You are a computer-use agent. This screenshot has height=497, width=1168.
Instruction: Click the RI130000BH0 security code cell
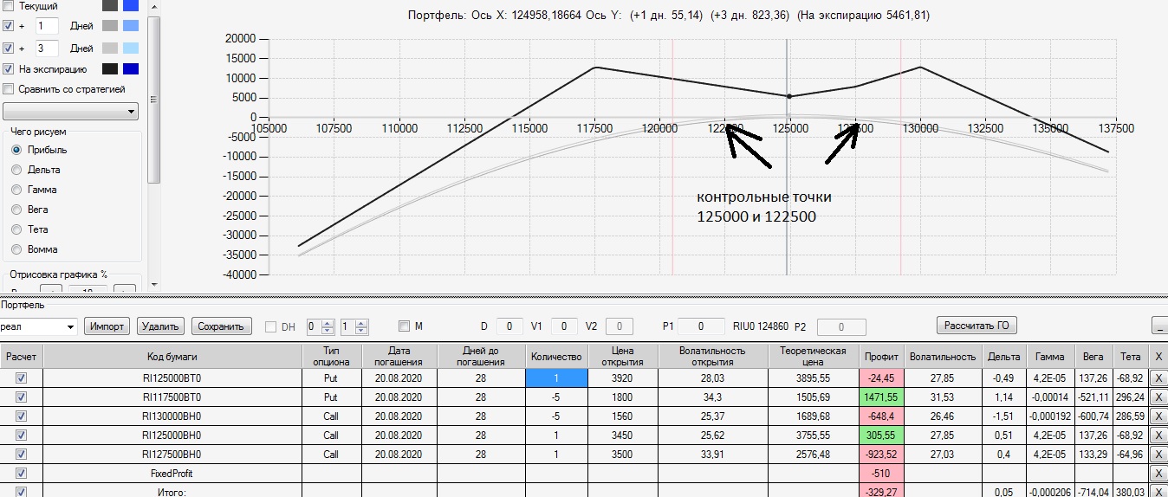click(x=172, y=416)
